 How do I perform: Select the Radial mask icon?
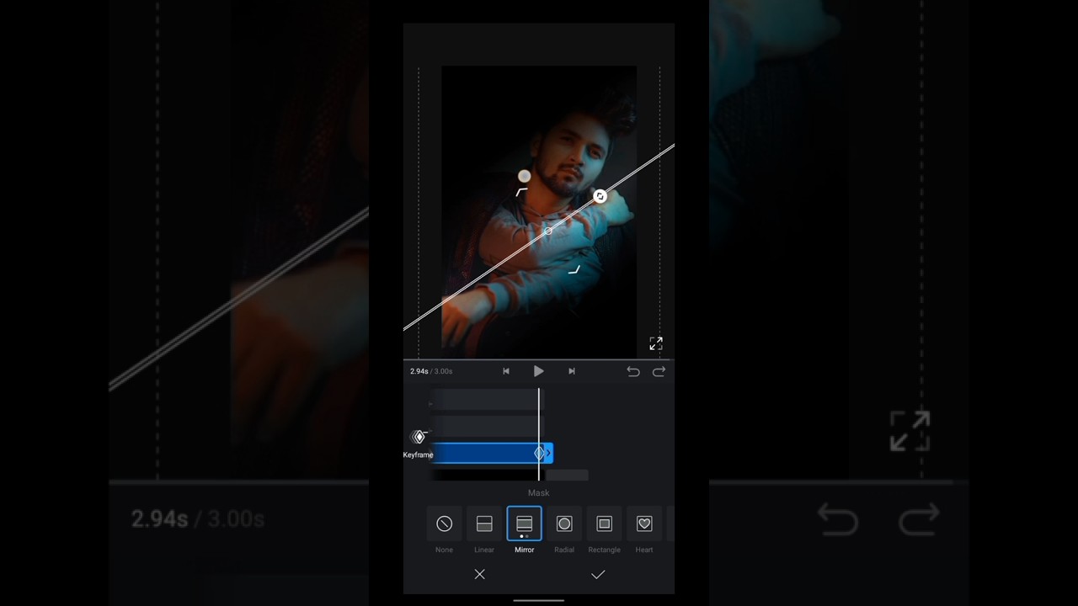pos(564,524)
